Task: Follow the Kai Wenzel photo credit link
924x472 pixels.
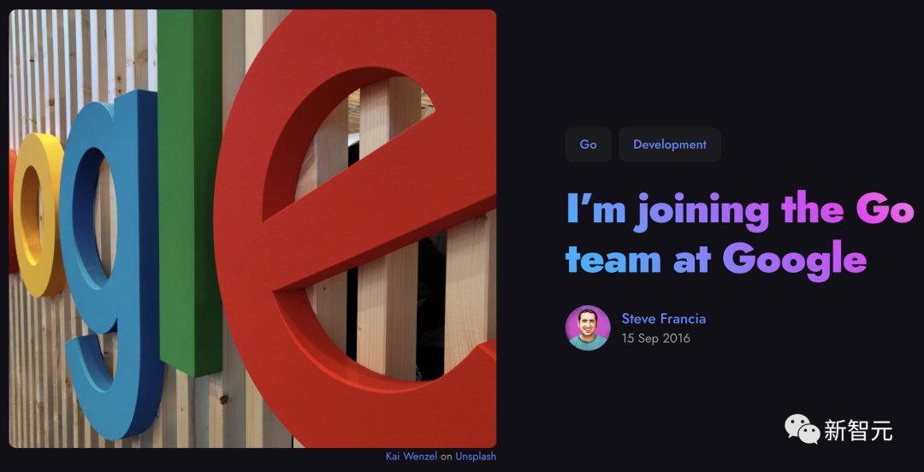Action: 412,456
